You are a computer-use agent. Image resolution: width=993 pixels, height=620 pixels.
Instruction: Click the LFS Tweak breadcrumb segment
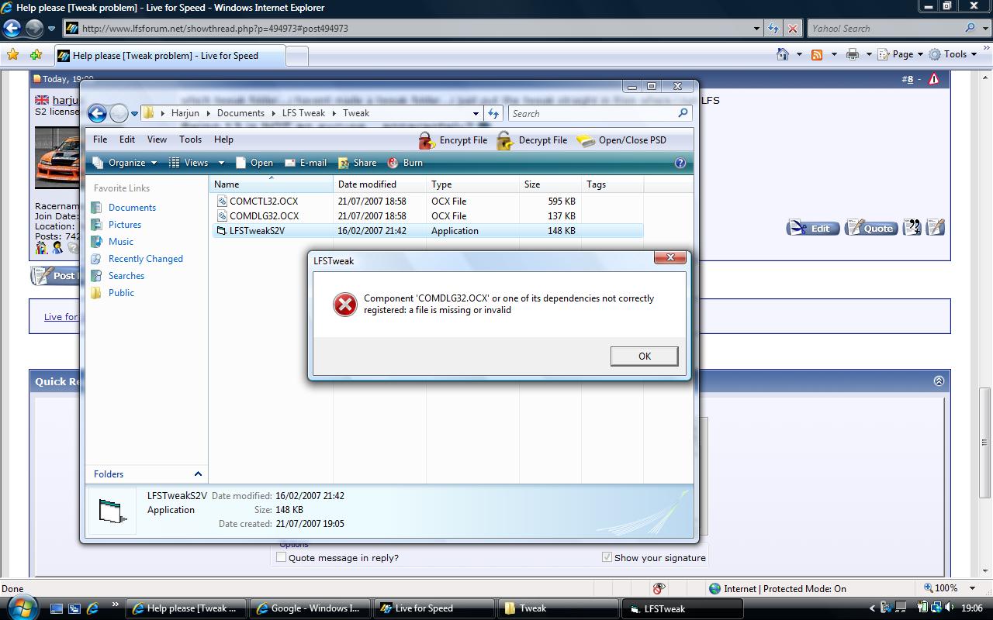coord(303,113)
